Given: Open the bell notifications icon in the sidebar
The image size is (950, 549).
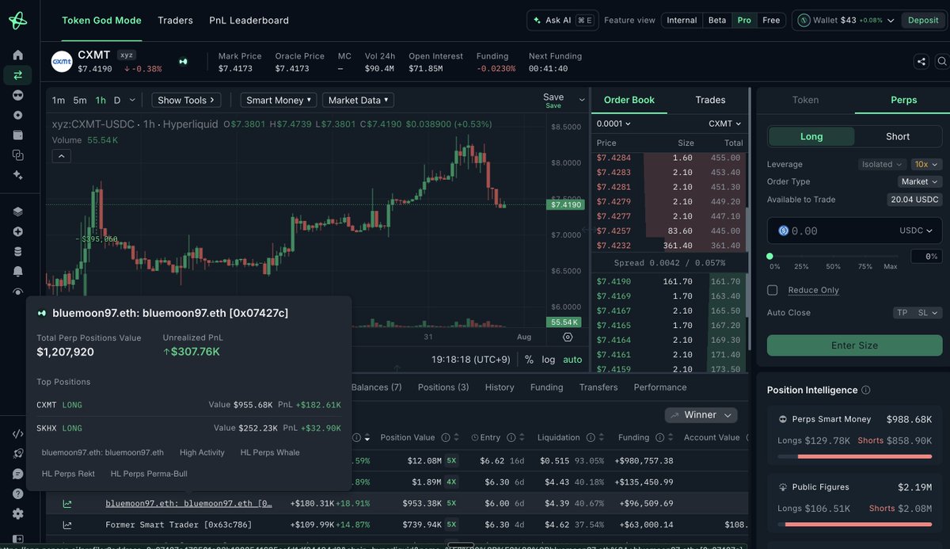Looking at the screenshot, I should pos(17,271).
